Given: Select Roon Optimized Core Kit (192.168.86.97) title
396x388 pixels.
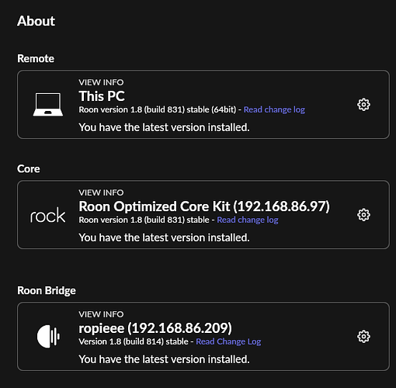Looking at the screenshot, I should [x=204, y=206].
